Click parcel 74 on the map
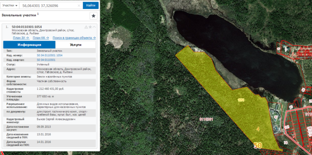The height and width of the screenshot is (155, 312). [x=286, y=143]
